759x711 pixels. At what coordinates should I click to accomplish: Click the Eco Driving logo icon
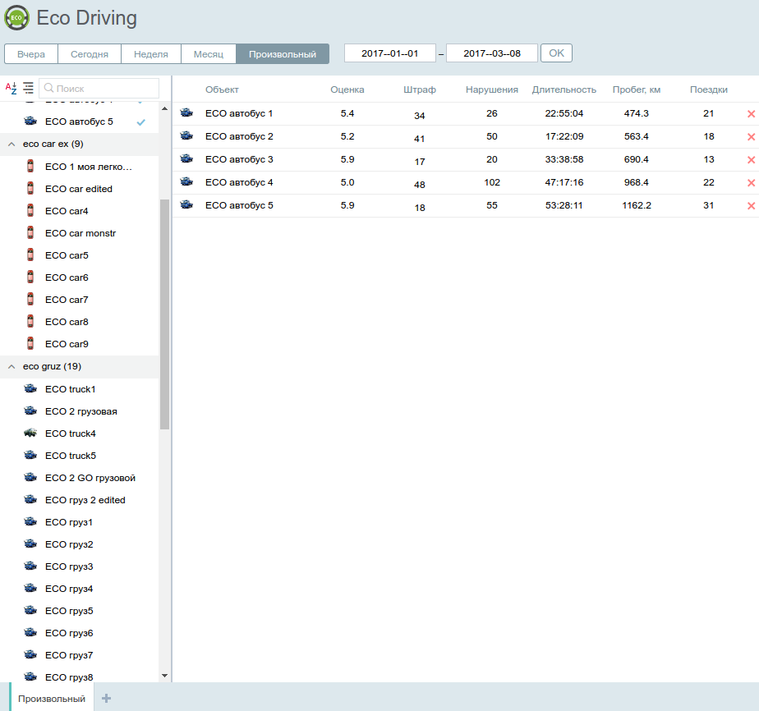16,18
